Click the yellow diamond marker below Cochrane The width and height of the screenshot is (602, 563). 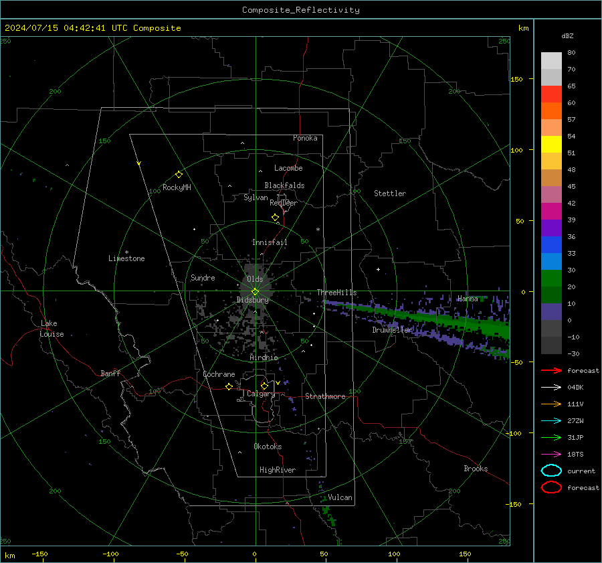click(x=229, y=386)
